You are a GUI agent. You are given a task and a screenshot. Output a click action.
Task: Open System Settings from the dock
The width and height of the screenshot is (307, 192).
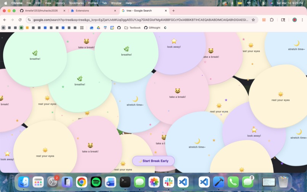[53, 182]
